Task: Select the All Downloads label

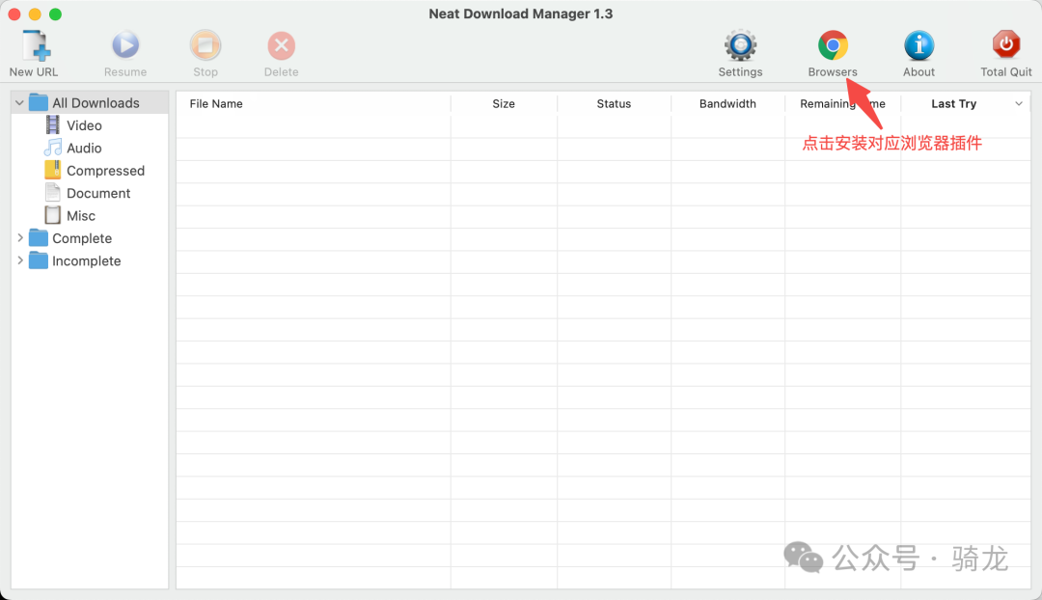Action: 96,103
